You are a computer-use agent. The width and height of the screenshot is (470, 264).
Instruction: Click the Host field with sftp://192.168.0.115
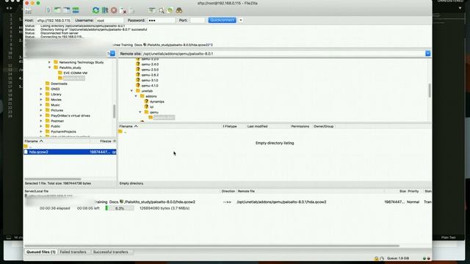coord(54,21)
